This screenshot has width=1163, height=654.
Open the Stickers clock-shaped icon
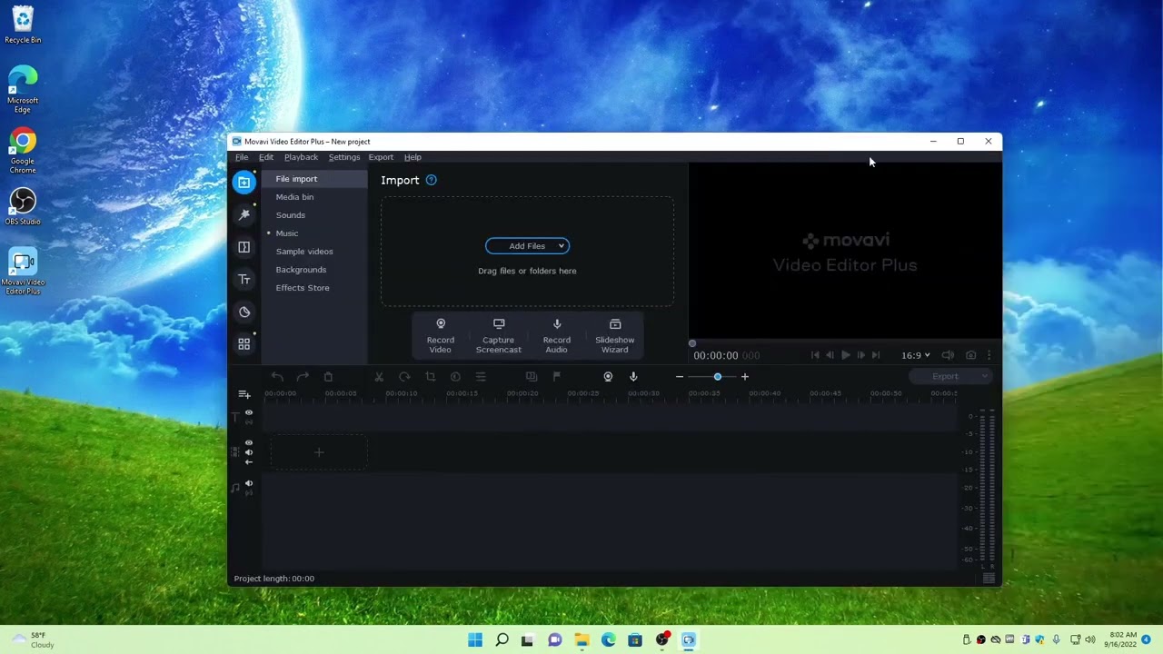[x=244, y=312]
